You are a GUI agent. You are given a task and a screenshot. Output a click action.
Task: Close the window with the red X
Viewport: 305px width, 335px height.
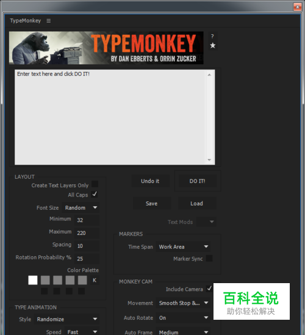coord(297,7)
